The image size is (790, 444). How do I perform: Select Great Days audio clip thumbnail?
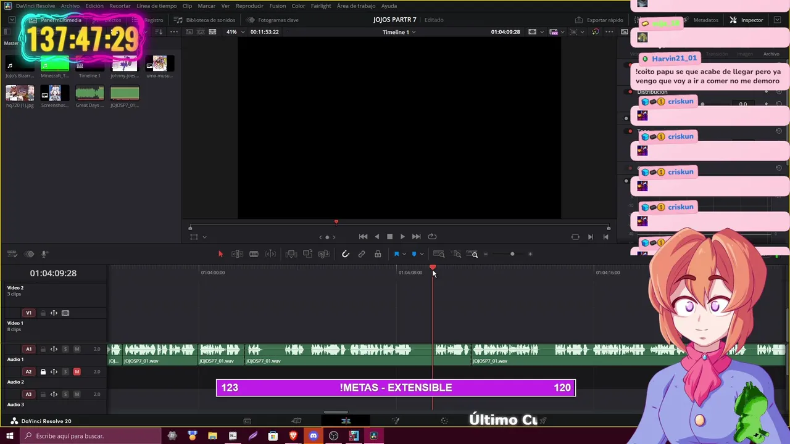(89, 93)
